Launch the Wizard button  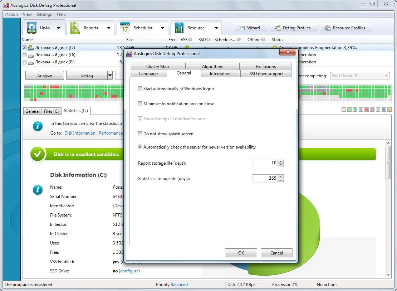[251, 28]
